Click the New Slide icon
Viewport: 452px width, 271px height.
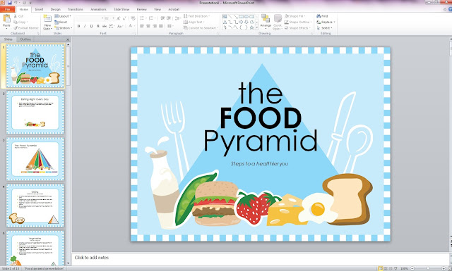tap(47, 18)
